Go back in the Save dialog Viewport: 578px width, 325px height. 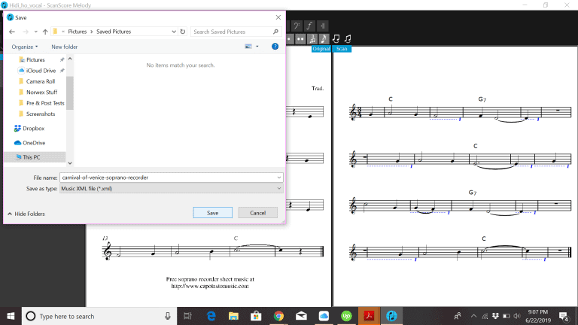coord(12,32)
